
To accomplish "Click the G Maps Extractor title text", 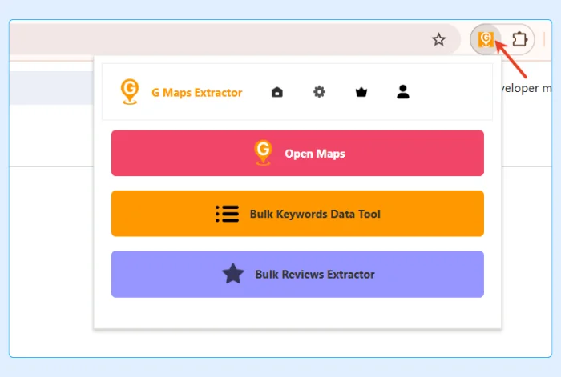I will [197, 93].
